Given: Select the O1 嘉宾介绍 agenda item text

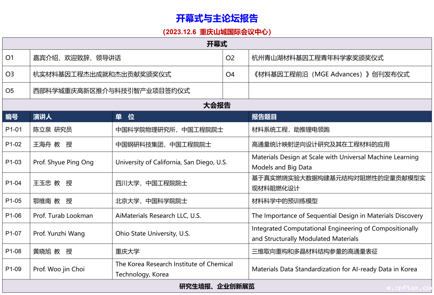Looking at the screenshot, I should 77,58.
